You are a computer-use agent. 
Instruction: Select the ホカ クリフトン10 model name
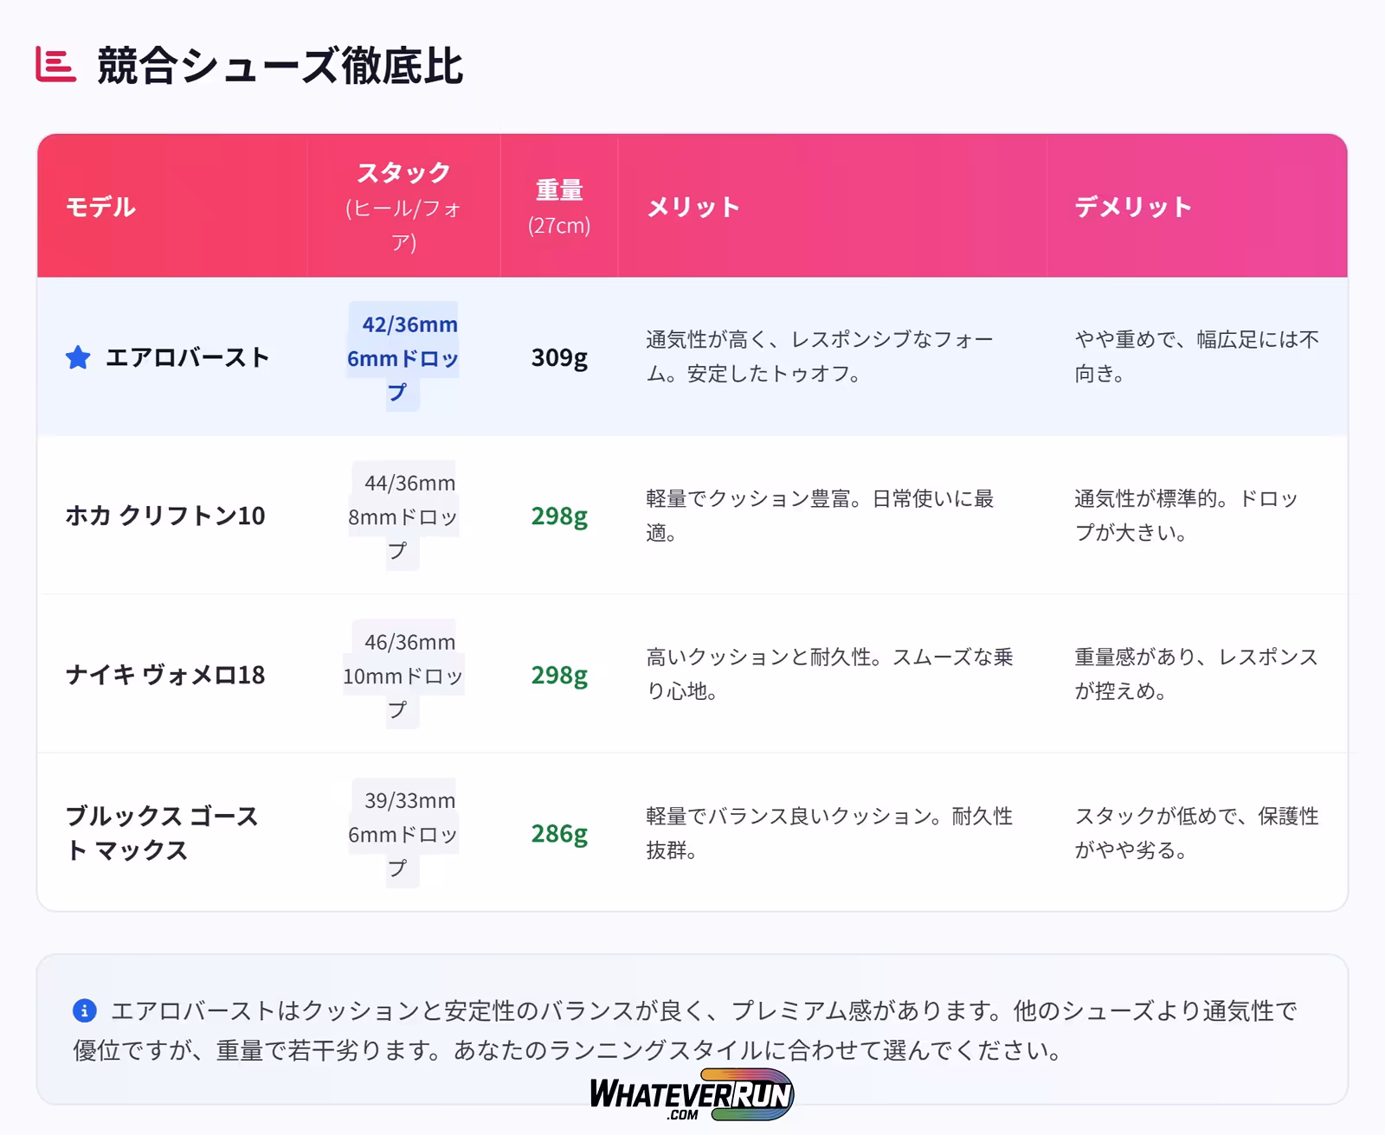(x=165, y=516)
